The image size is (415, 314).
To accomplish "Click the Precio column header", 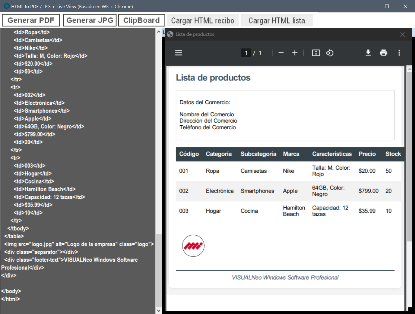I will point(367,154).
